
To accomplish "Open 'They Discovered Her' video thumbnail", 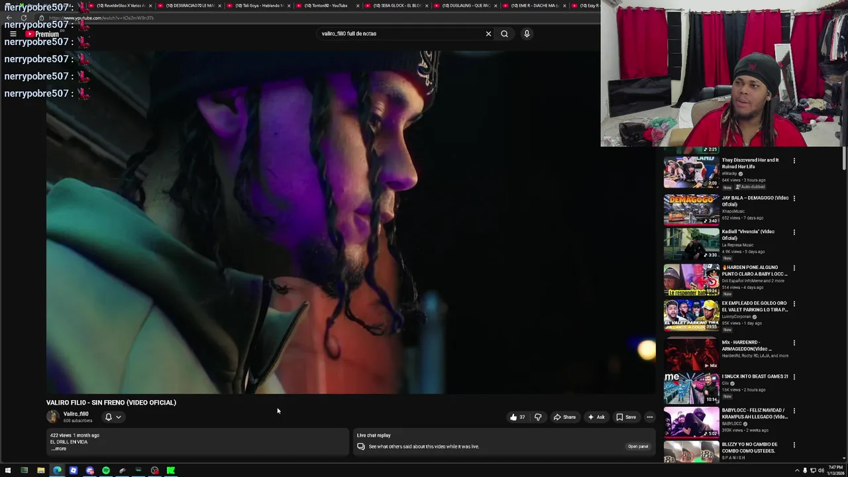I will click(691, 172).
